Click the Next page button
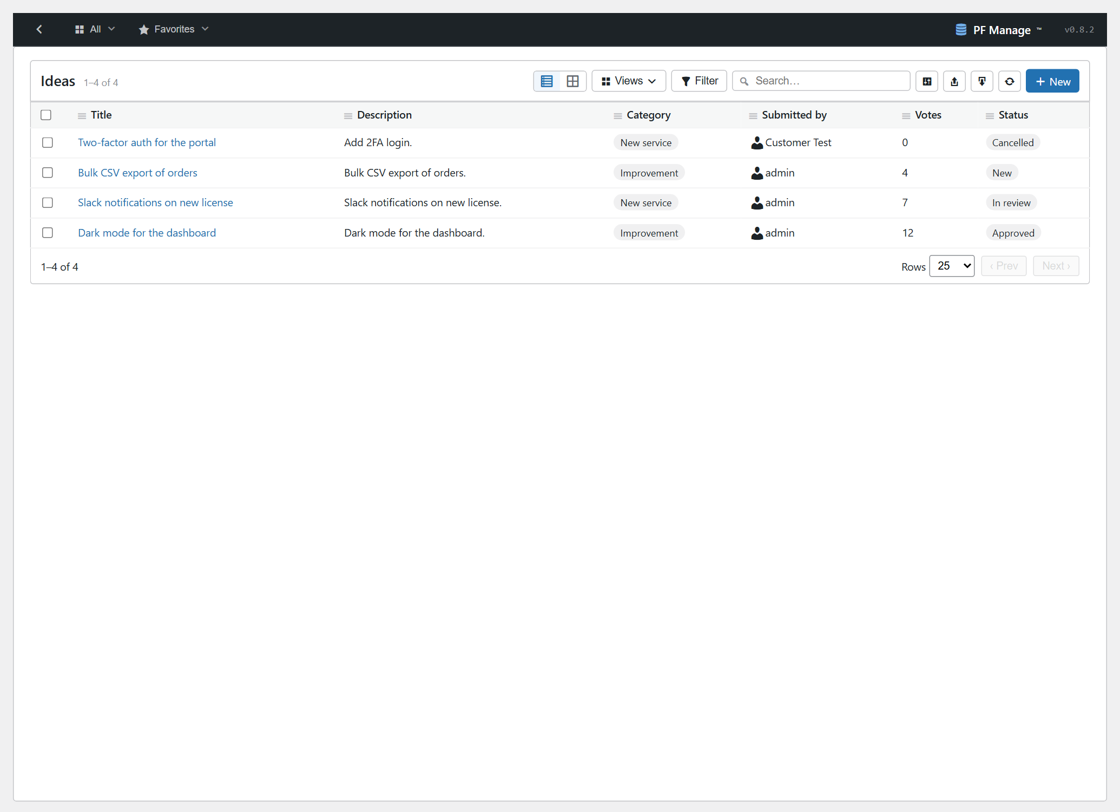The height and width of the screenshot is (812, 1120). point(1056,266)
